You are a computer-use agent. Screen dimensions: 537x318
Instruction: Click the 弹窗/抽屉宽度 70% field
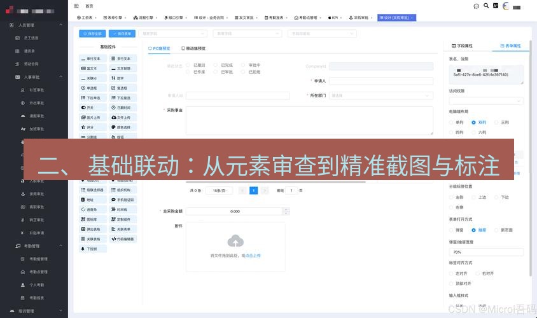click(x=486, y=252)
